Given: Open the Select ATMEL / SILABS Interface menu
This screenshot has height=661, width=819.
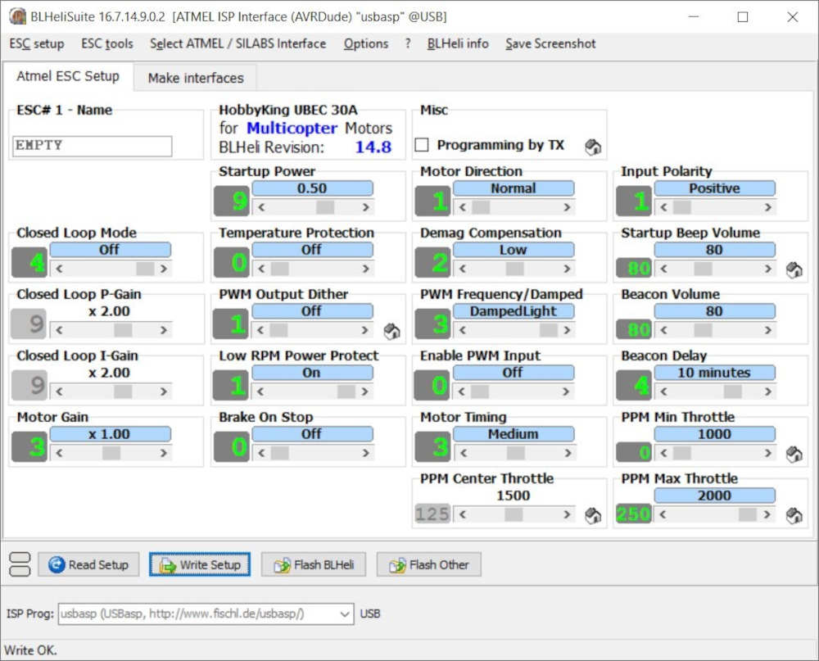Looking at the screenshot, I should pos(238,44).
